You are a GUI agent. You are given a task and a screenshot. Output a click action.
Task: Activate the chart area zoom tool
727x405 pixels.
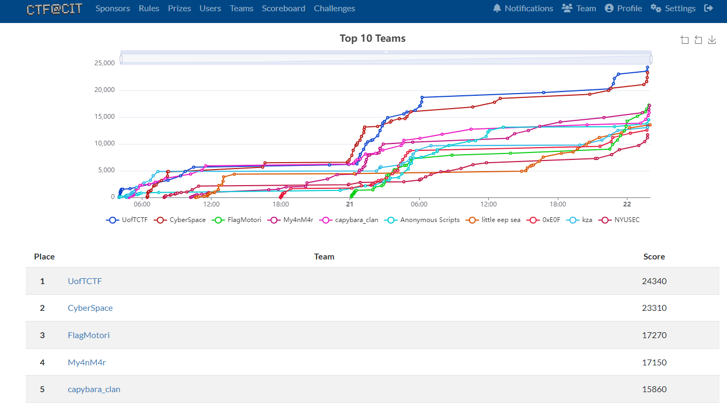coord(684,40)
